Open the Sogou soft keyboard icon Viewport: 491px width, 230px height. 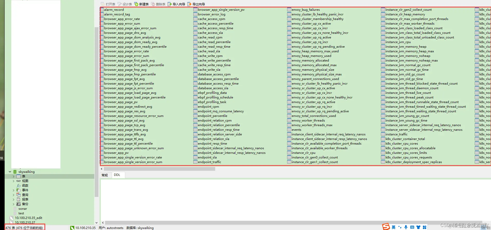pyautogui.click(x=412, y=227)
